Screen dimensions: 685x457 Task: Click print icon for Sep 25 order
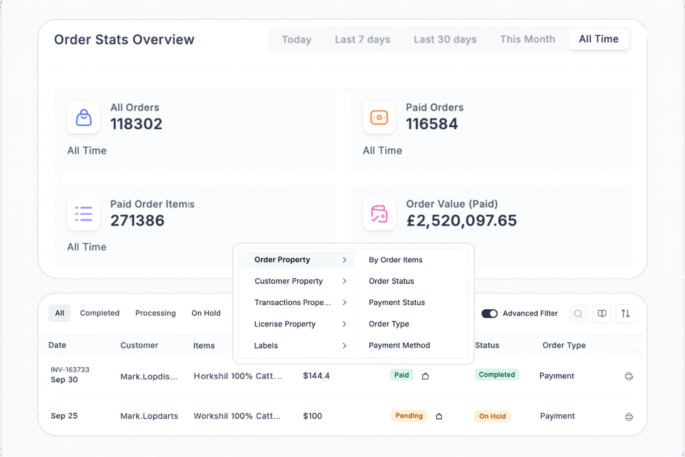point(629,417)
